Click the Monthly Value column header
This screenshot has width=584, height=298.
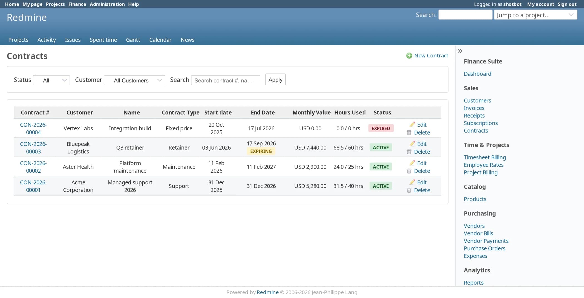(311, 113)
